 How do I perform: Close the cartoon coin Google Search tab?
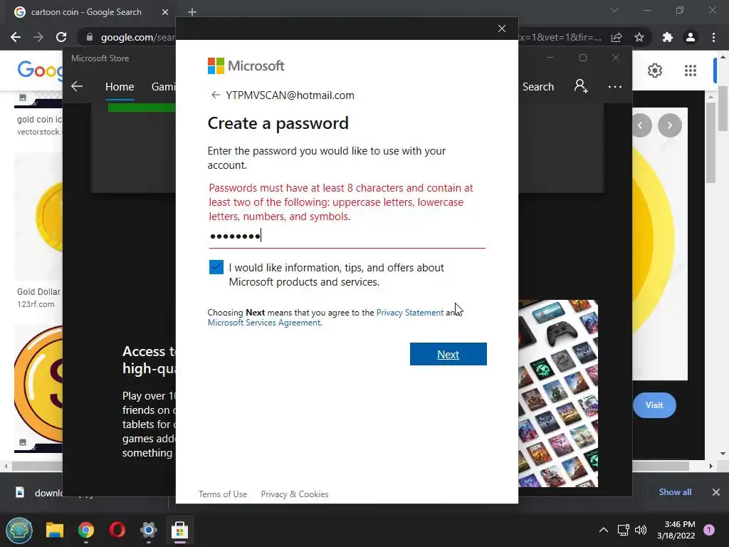point(165,12)
